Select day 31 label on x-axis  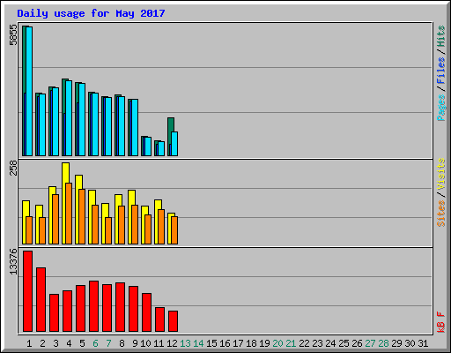(423, 343)
